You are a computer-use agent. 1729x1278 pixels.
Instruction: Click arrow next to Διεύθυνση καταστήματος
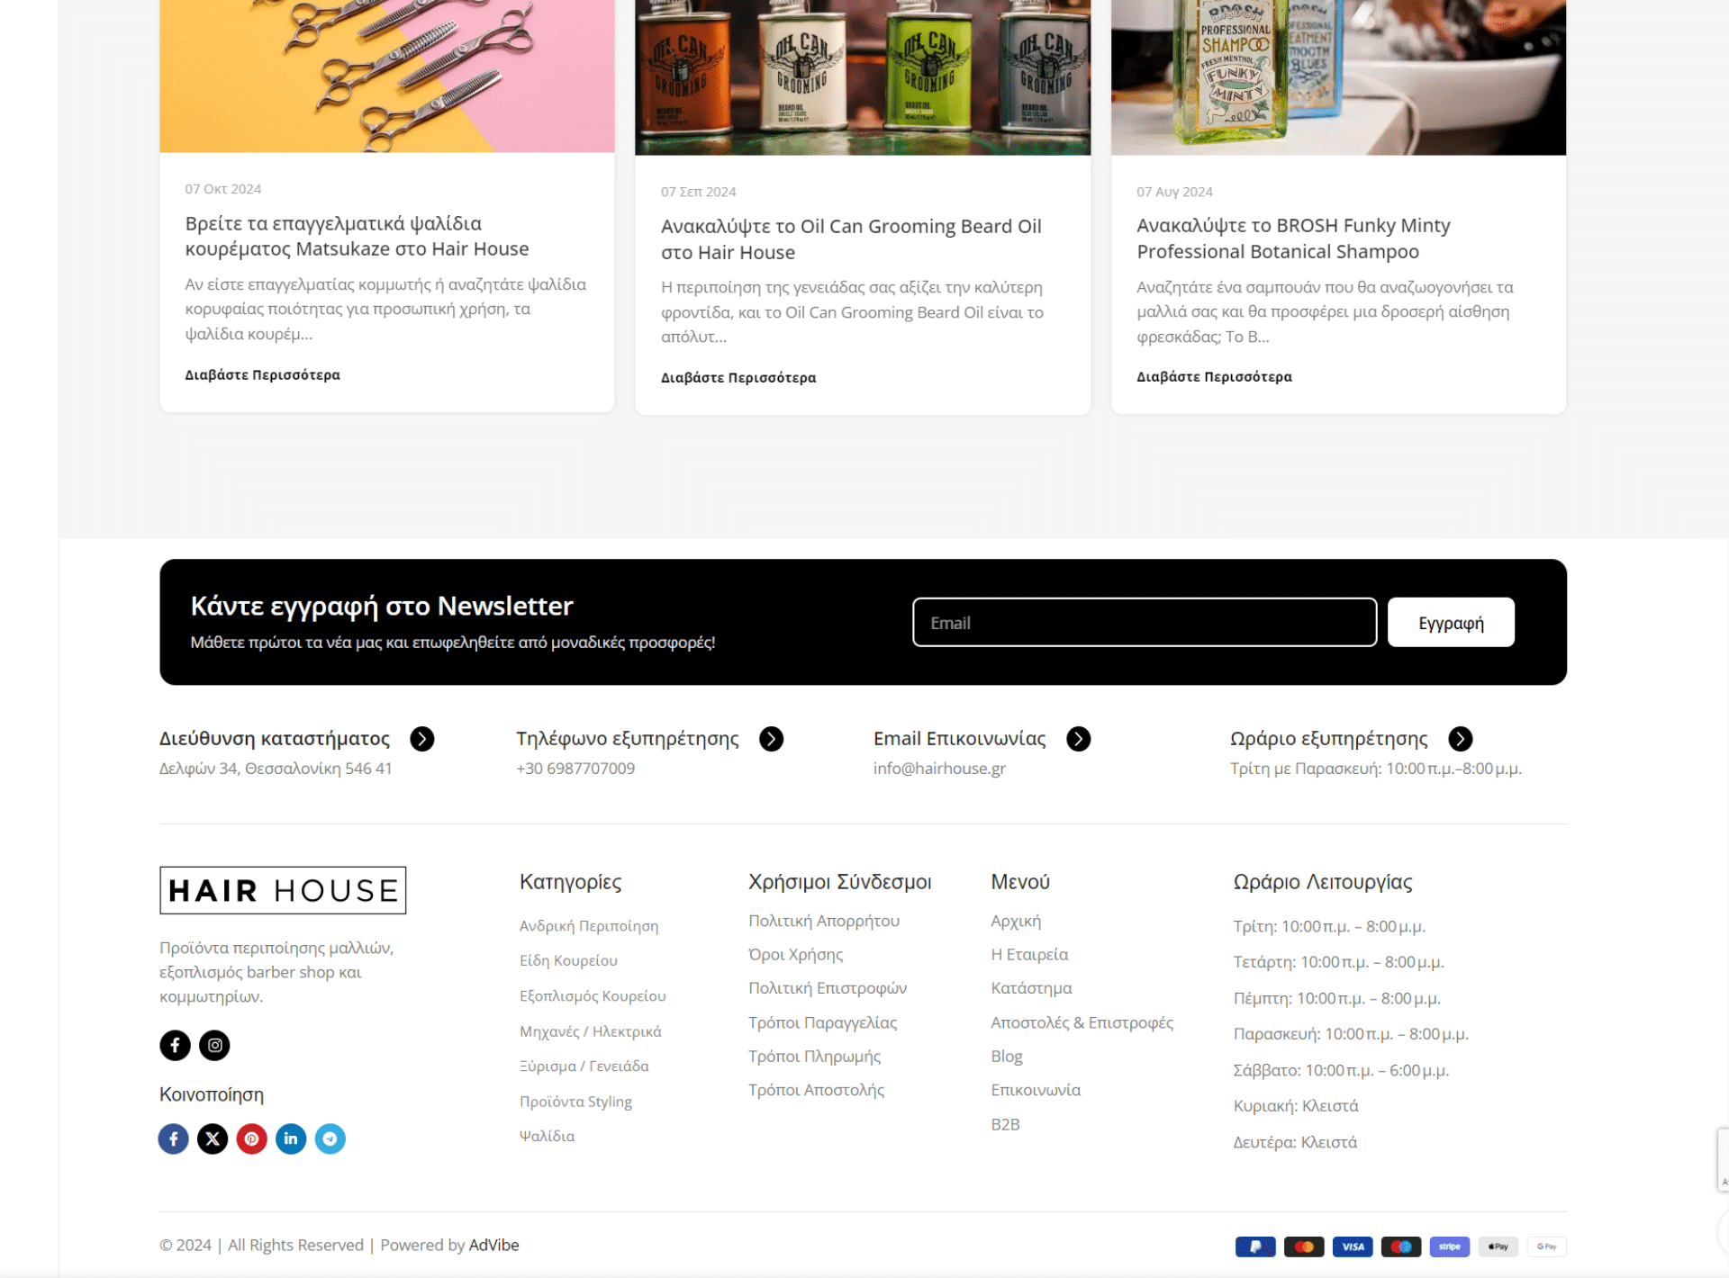click(x=421, y=739)
